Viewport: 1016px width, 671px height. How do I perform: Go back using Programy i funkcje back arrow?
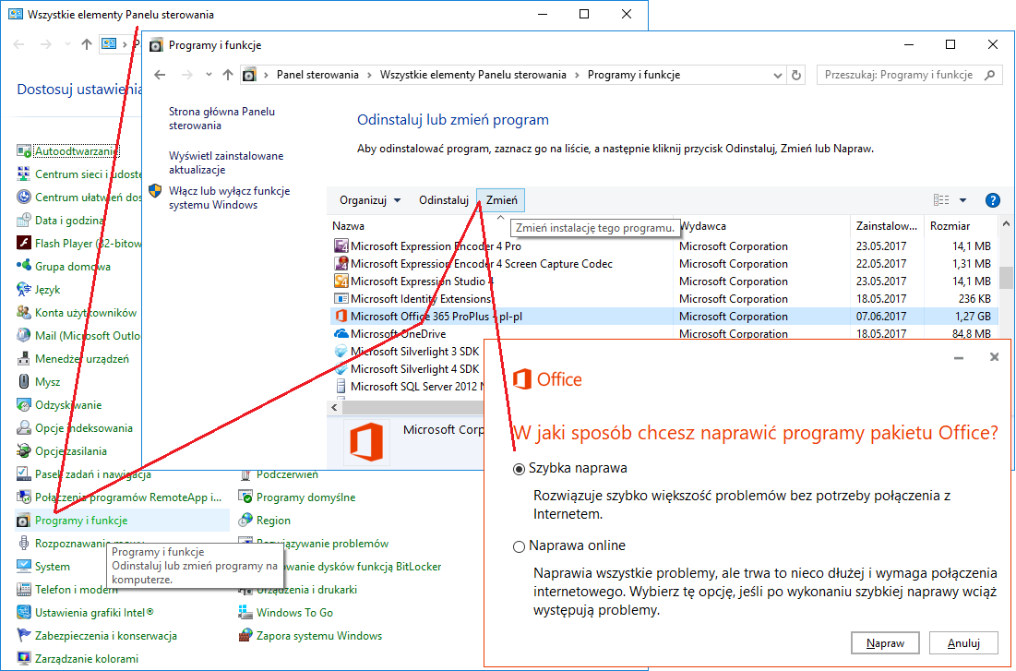[160, 75]
